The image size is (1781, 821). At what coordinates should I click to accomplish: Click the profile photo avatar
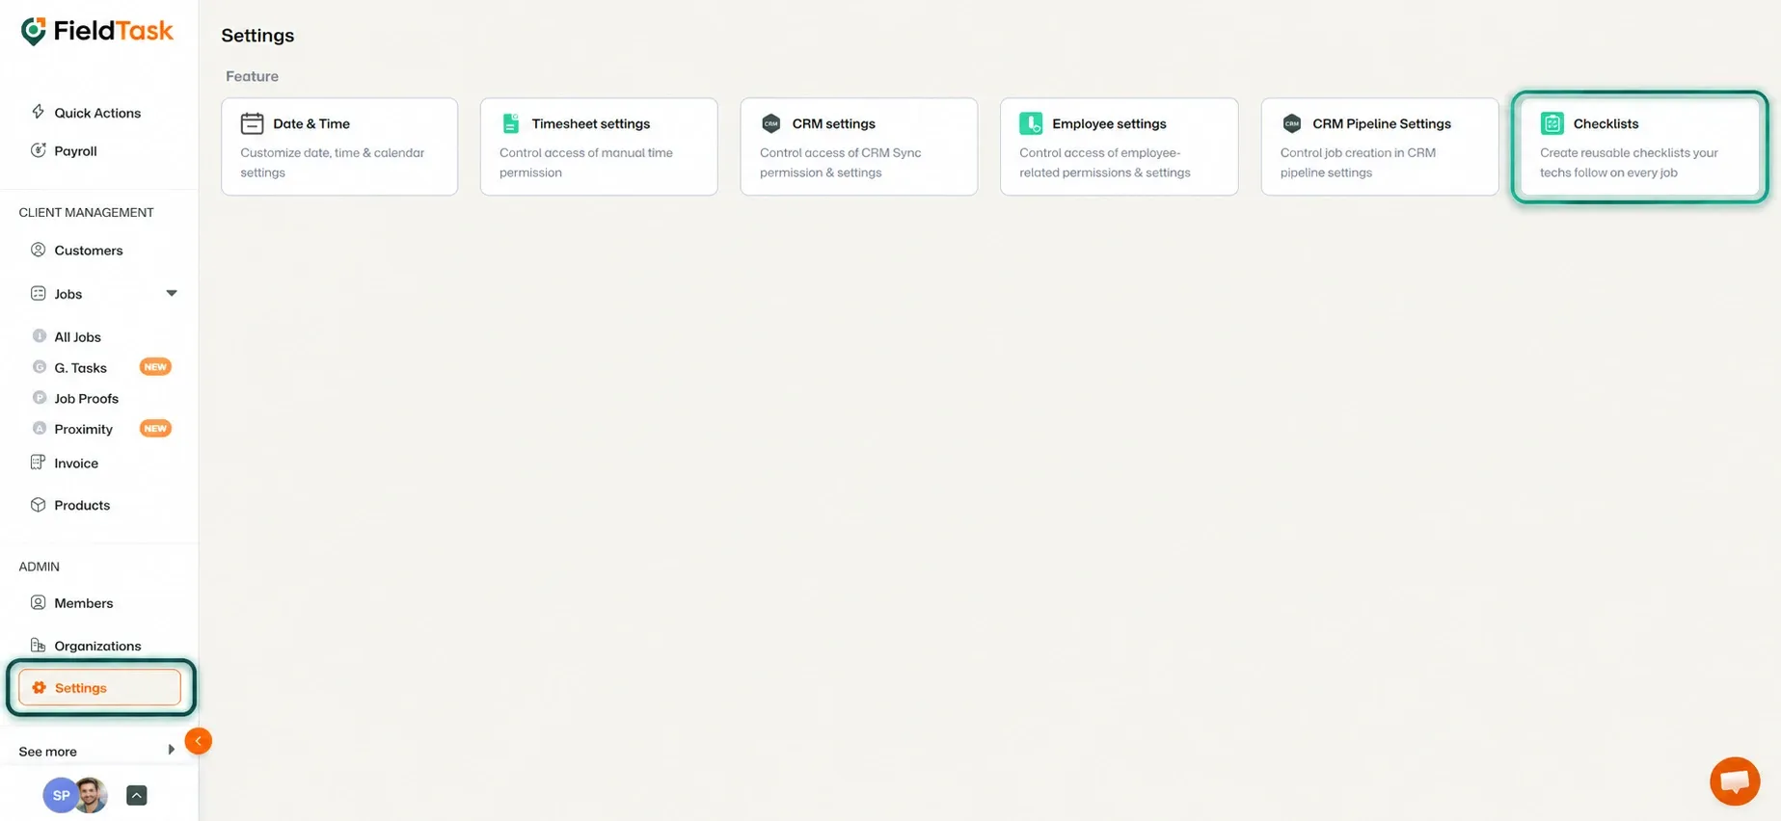pyautogui.click(x=91, y=795)
